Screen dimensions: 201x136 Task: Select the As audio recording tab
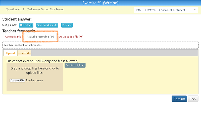[40, 37]
